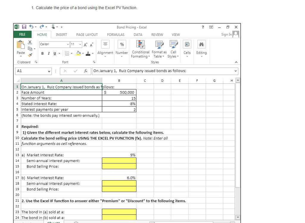Click Ribbon Display Options icon
The height and width of the screenshot is (223, 305).
[211, 27]
